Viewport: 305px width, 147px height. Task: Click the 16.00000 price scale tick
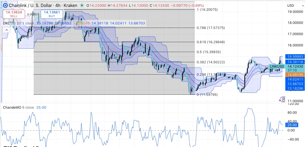pyautogui.click(x=295, y=45)
